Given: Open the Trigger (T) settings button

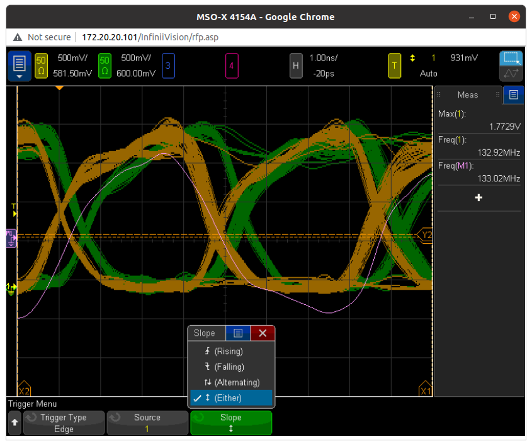Looking at the screenshot, I should click(395, 66).
